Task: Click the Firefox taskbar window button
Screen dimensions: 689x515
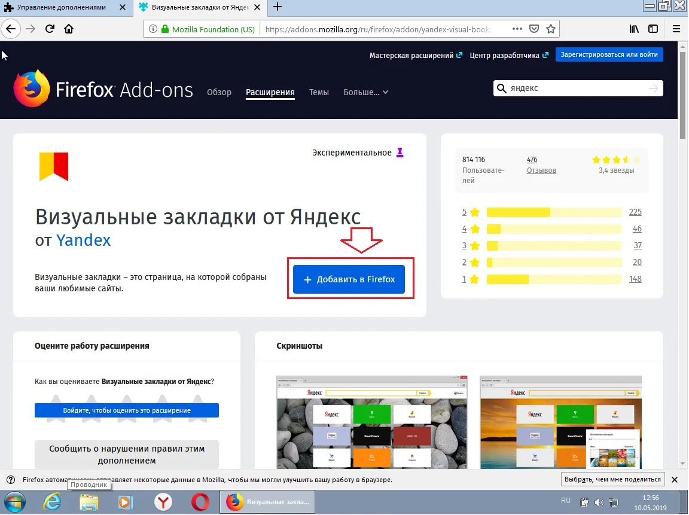Action: [267, 502]
